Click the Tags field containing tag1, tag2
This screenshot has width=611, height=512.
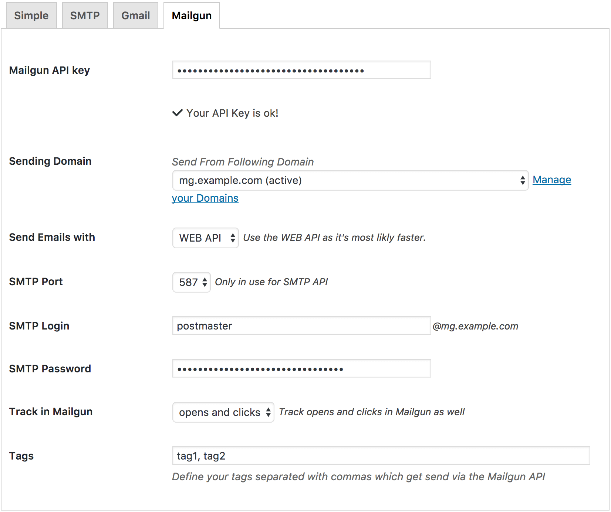tap(381, 456)
